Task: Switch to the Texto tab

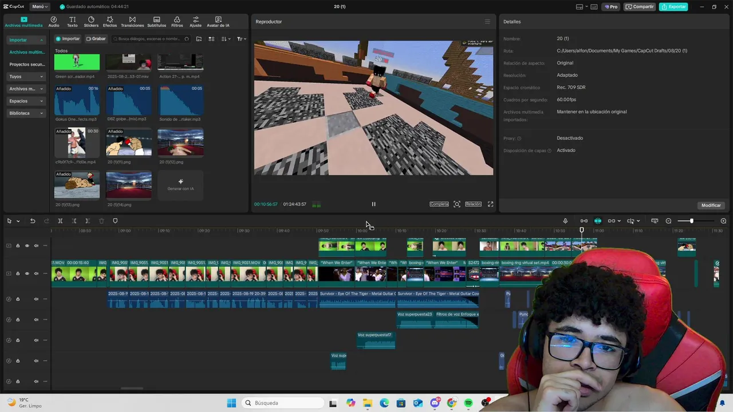Action: click(x=72, y=22)
